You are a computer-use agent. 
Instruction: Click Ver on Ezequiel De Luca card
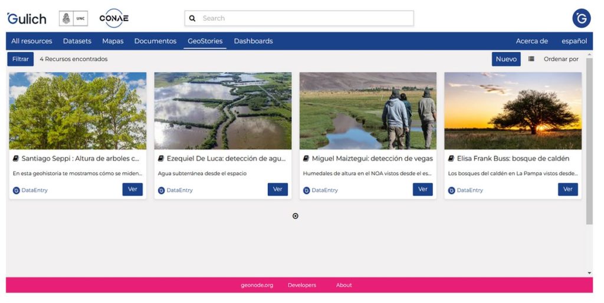click(278, 189)
